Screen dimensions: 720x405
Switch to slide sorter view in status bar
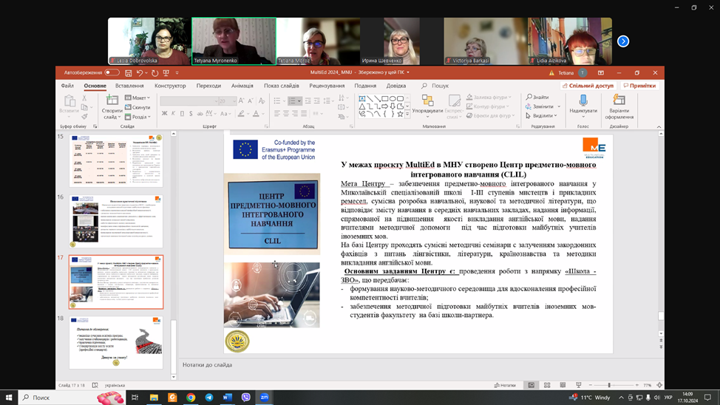point(547,385)
